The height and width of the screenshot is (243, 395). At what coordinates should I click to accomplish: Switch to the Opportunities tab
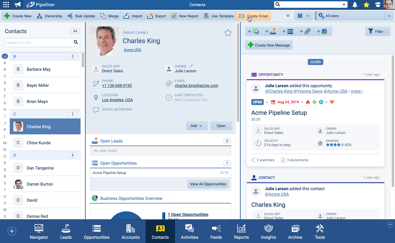97,232
